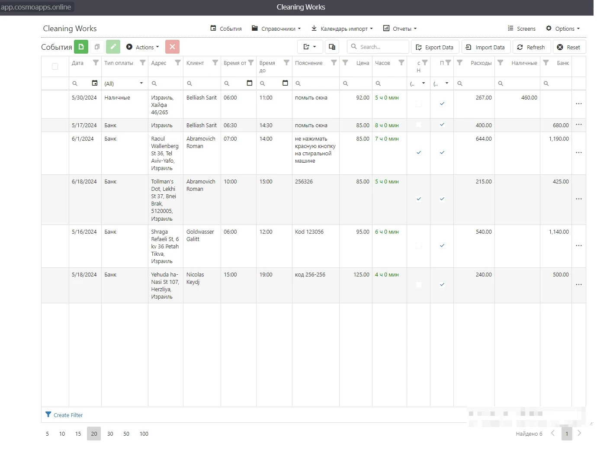The height and width of the screenshot is (450, 597).
Task: Click the Refresh button
Action: [531, 47]
